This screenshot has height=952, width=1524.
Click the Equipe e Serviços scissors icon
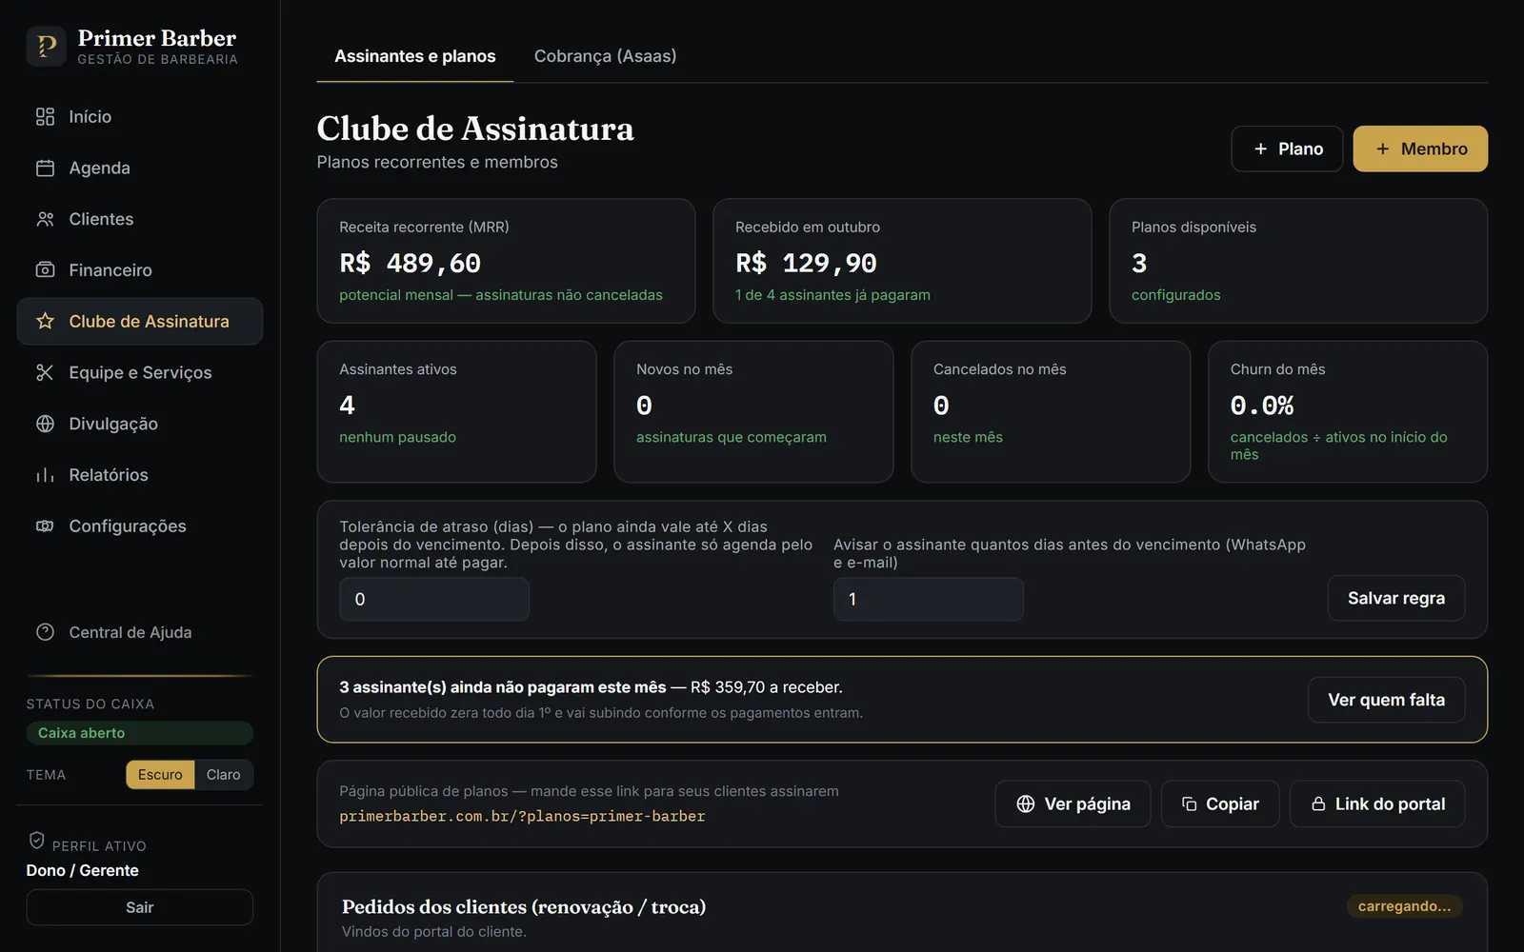(45, 372)
